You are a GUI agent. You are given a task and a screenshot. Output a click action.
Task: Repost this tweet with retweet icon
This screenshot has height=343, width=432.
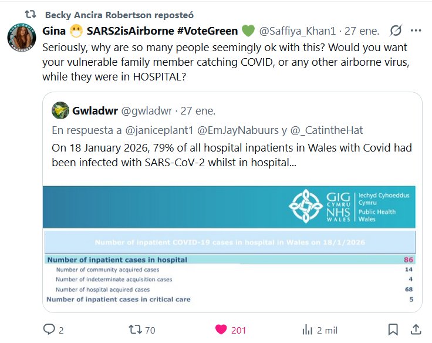pos(135,329)
